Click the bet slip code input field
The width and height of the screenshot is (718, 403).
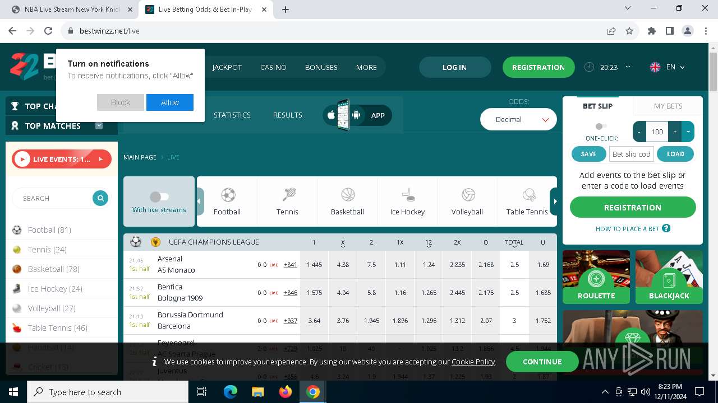click(632, 154)
